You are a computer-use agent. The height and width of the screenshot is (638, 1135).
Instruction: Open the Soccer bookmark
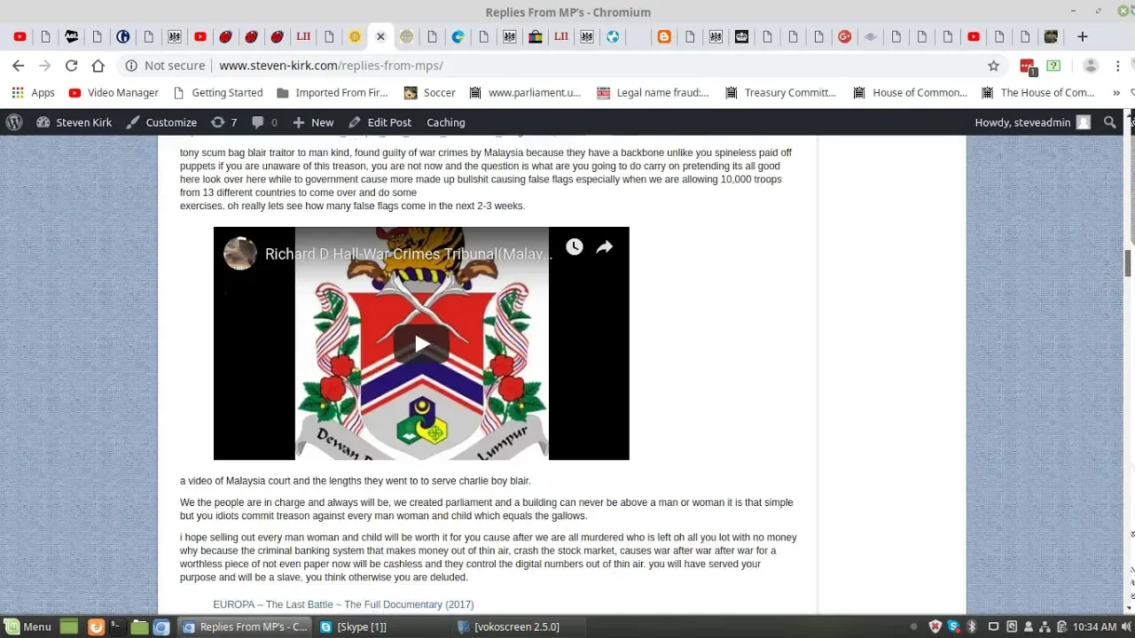click(429, 92)
